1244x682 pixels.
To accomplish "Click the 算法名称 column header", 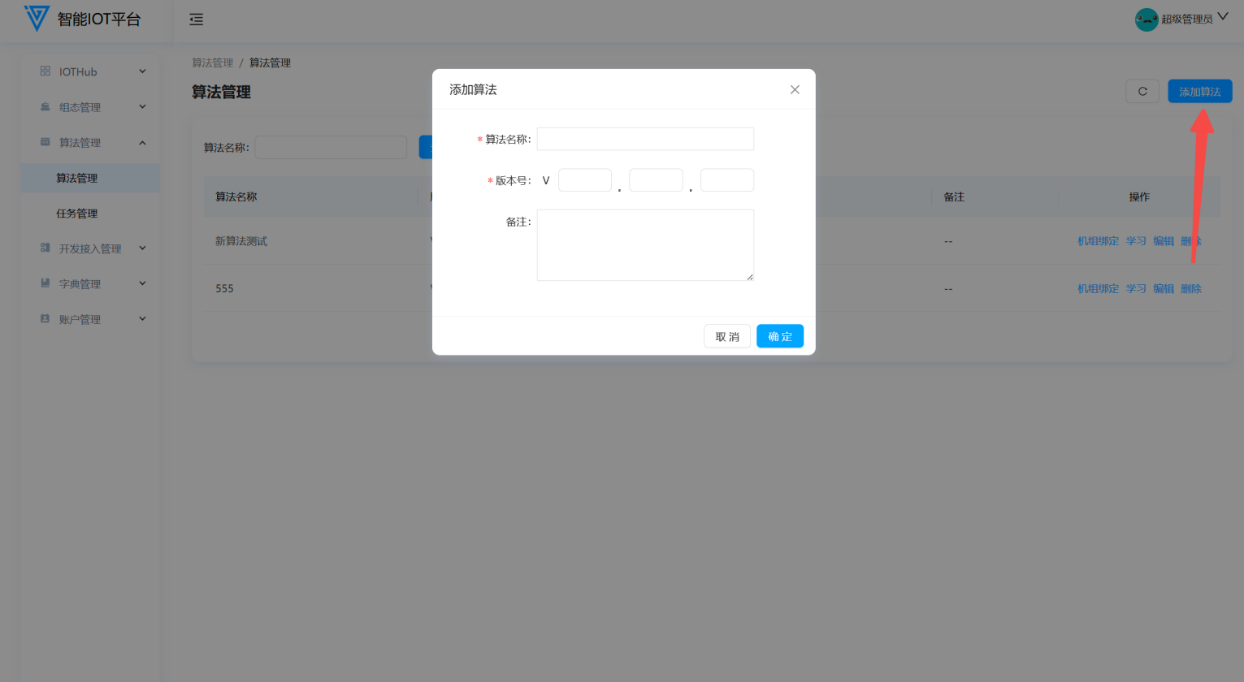I will point(236,196).
